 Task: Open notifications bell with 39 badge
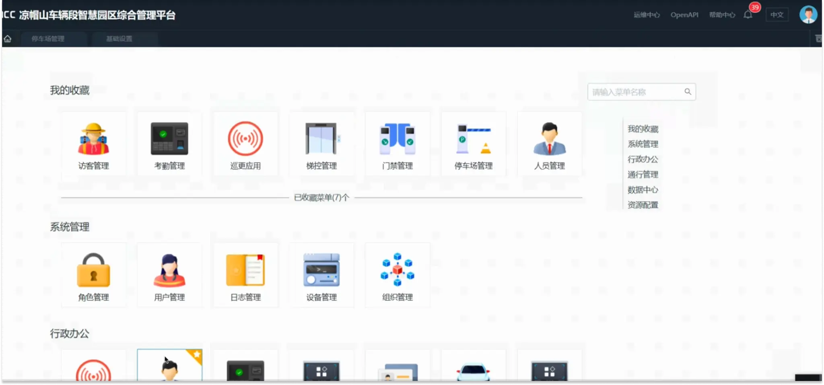[748, 14]
